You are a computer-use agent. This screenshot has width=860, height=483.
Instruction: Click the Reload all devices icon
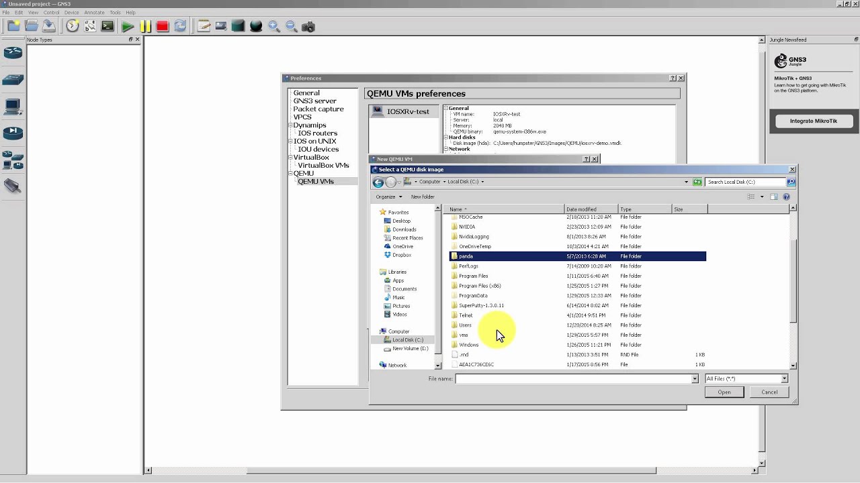(x=180, y=26)
